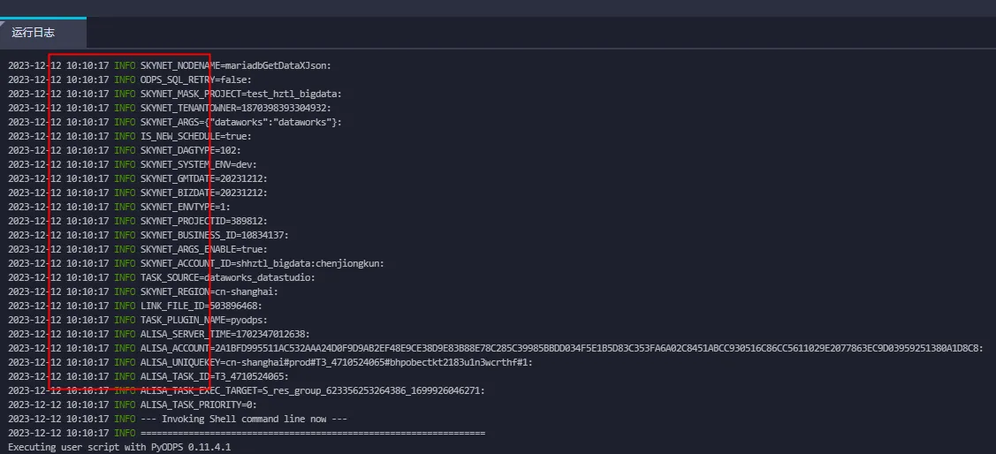Image resolution: width=996 pixels, height=454 pixels.
Task: Click the SKYNET_DAGTYPE=102 line
Action: point(190,150)
